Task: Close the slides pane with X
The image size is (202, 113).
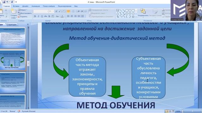Action: pyautogui.click(x=28, y=24)
